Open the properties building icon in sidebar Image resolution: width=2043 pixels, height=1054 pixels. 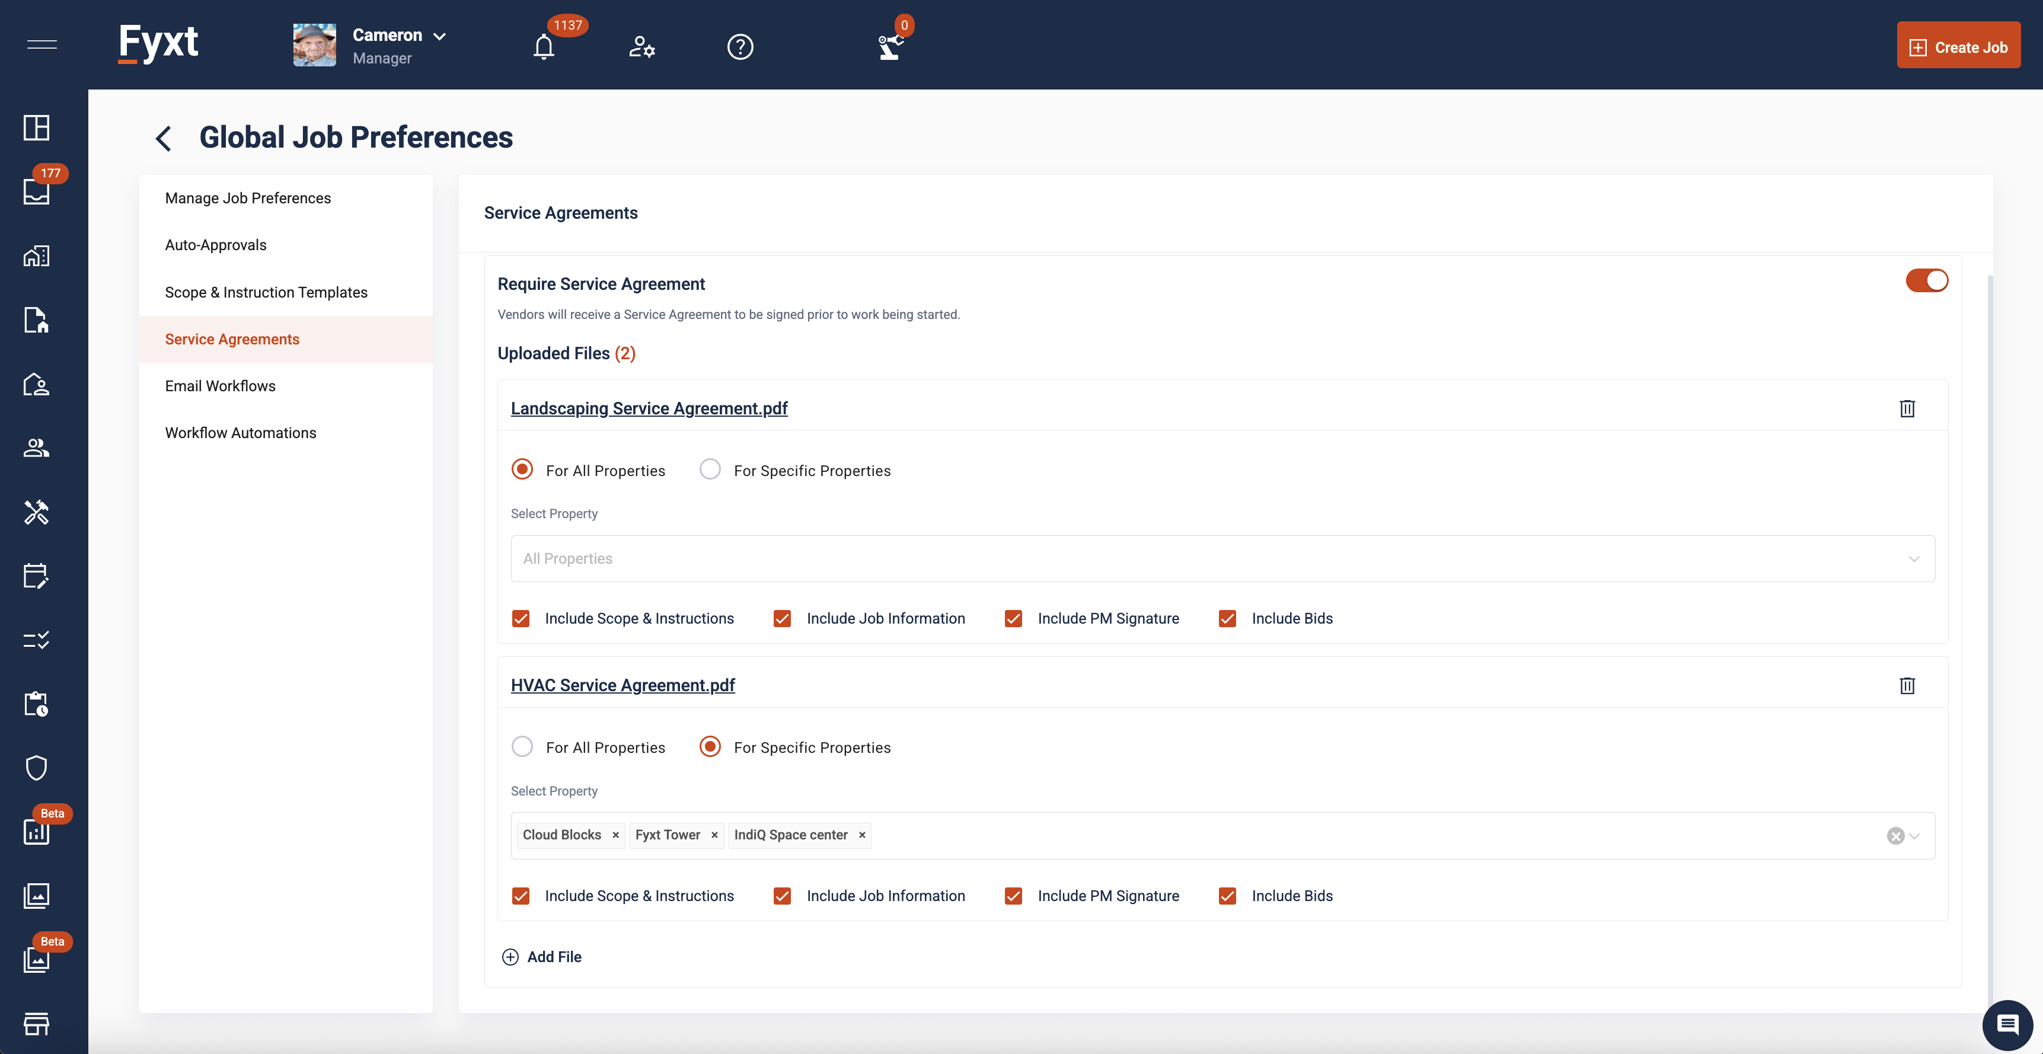coord(37,255)
